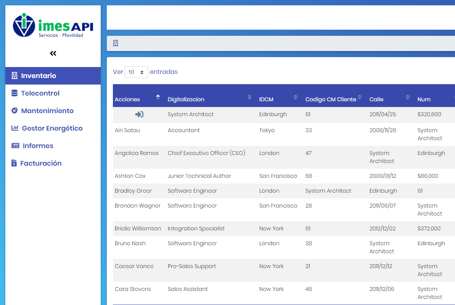Collapse sidebar with double chevron icon
This screenshot has height=305, width=455.
pyautogui.click(x=53, y=53)
